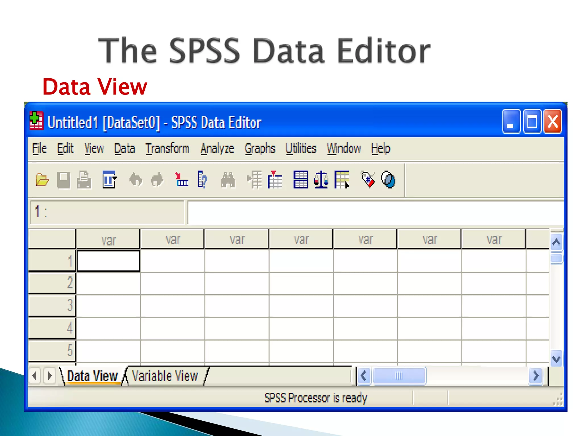This screenshot has height=436, width=582.
Task: Click the Variables info icon
Action: tap(203, 179)
